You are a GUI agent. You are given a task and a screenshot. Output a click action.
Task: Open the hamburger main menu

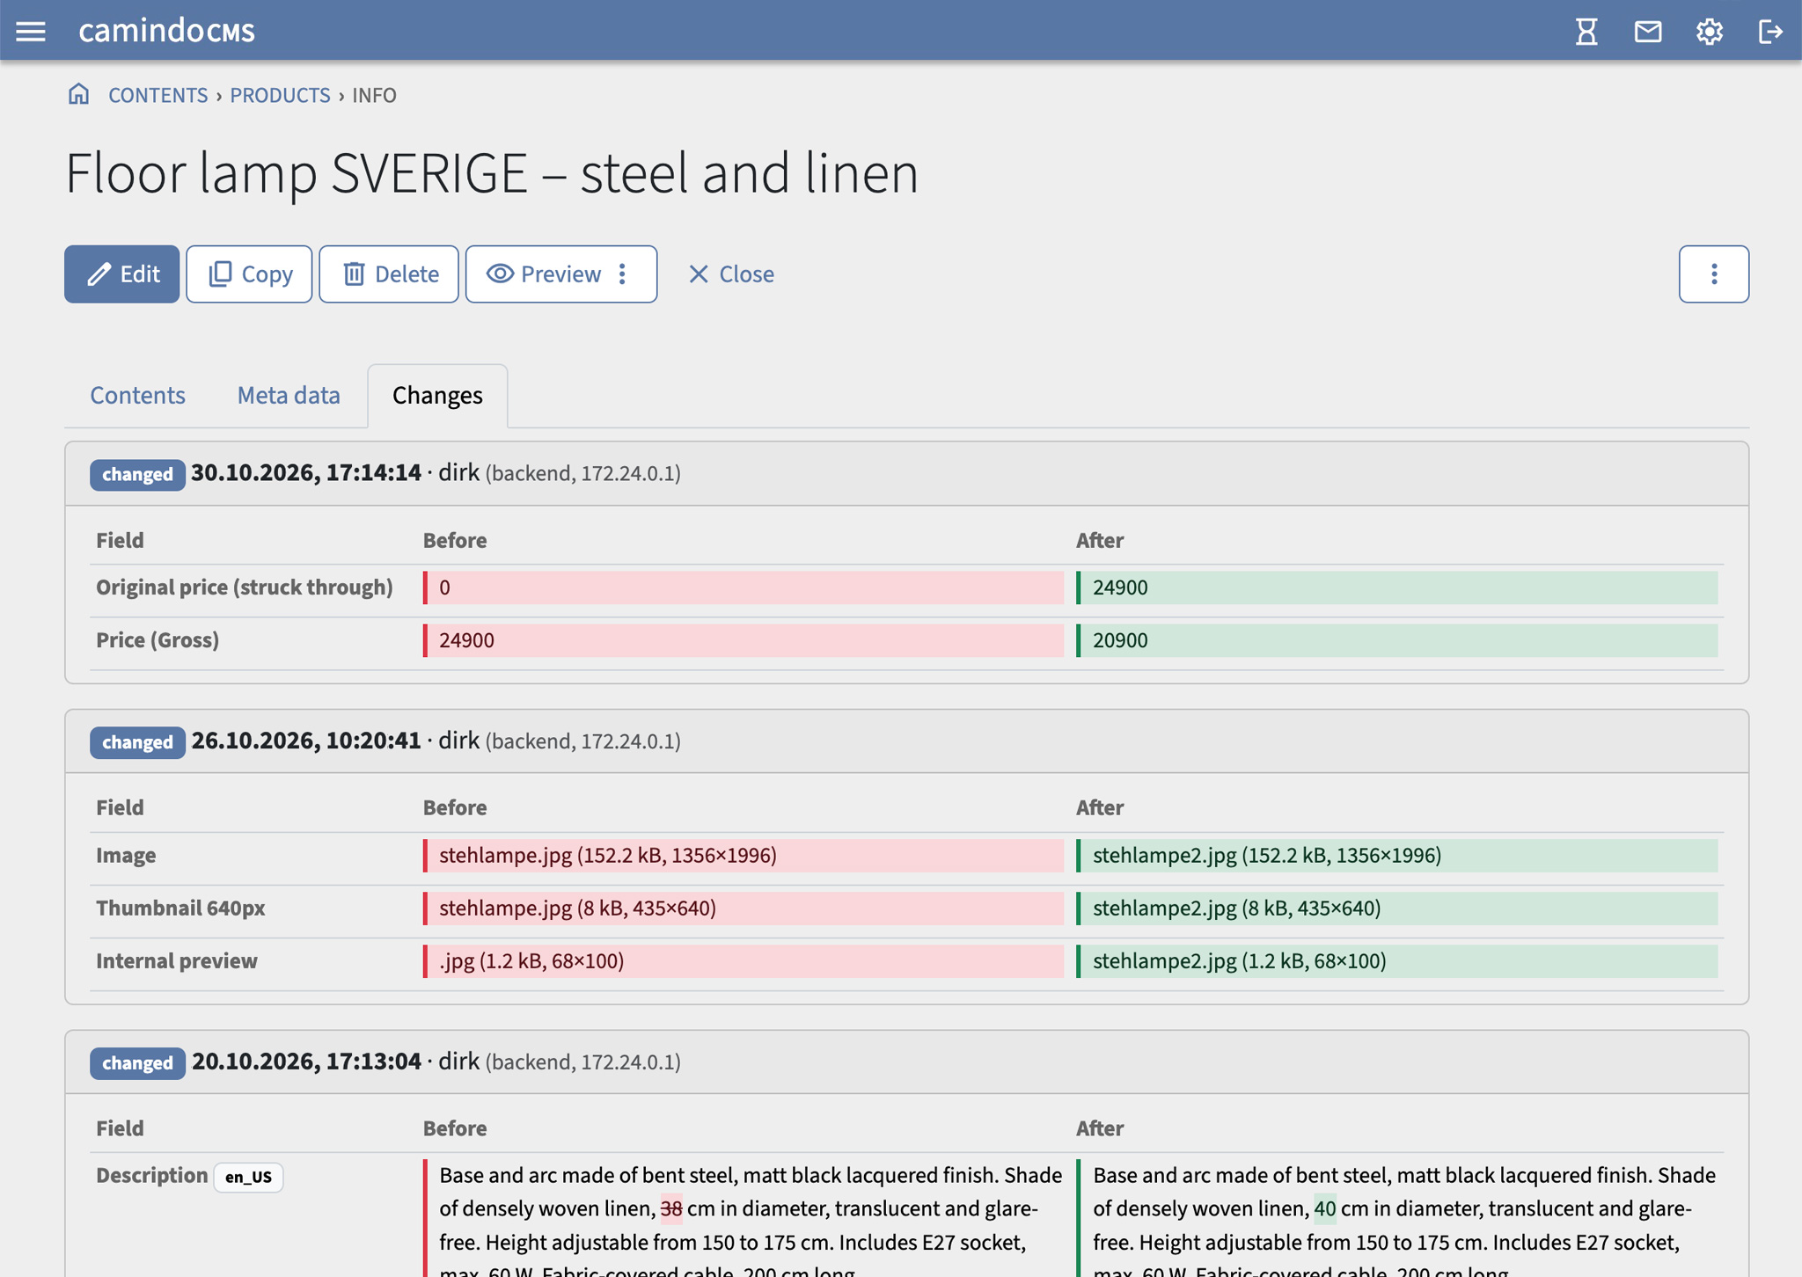(x=31, y=32)
